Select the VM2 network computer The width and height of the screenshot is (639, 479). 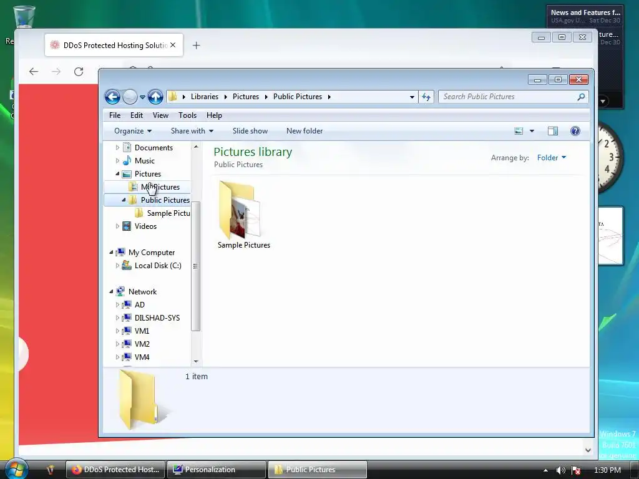pos(142,344)
